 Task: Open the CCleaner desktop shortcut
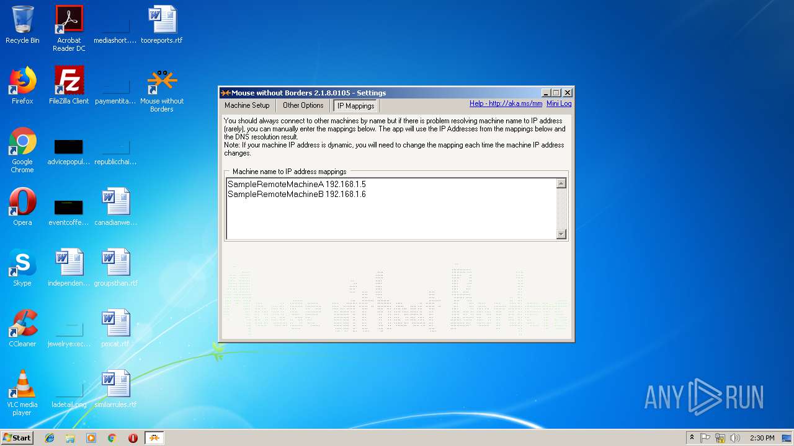coord(22,328)
